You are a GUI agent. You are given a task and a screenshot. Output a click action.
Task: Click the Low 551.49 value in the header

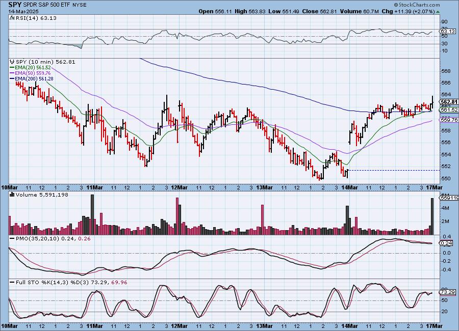point(284,11)
